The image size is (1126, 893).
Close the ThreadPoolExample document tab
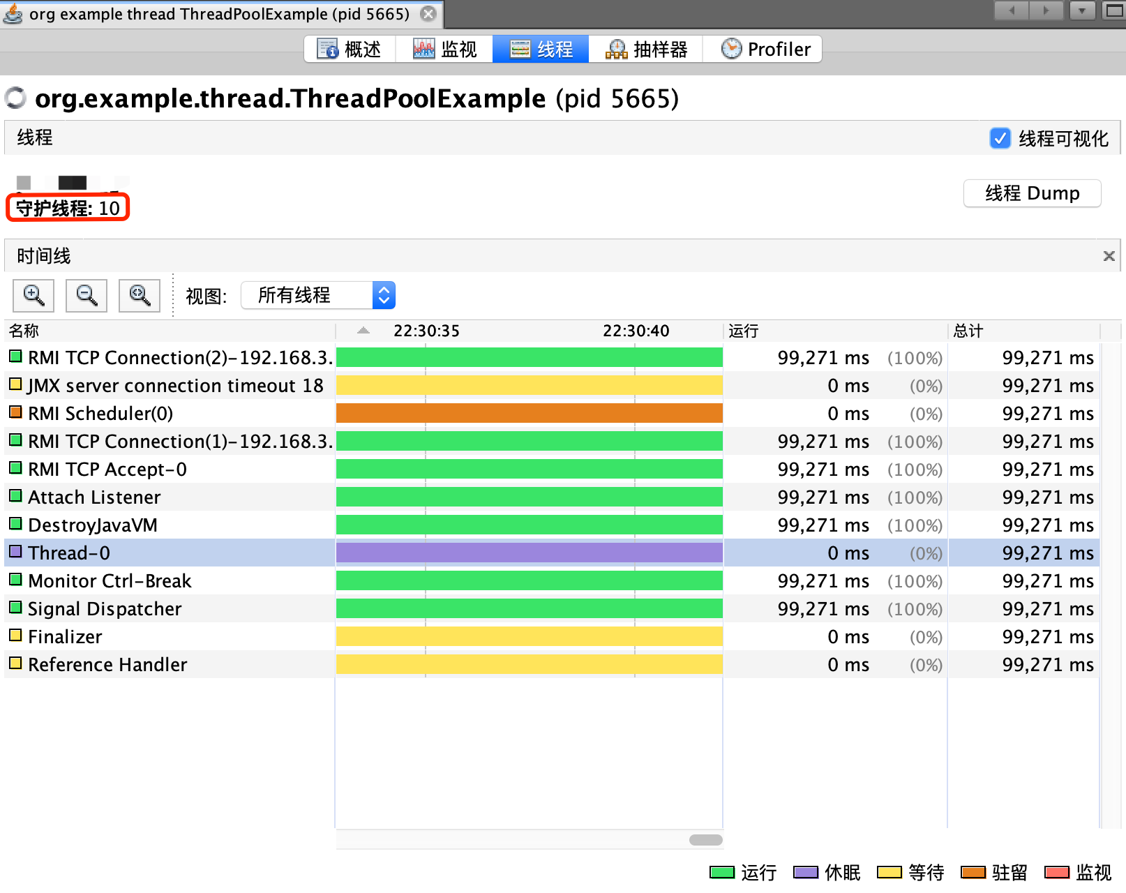tap(429, 14)
